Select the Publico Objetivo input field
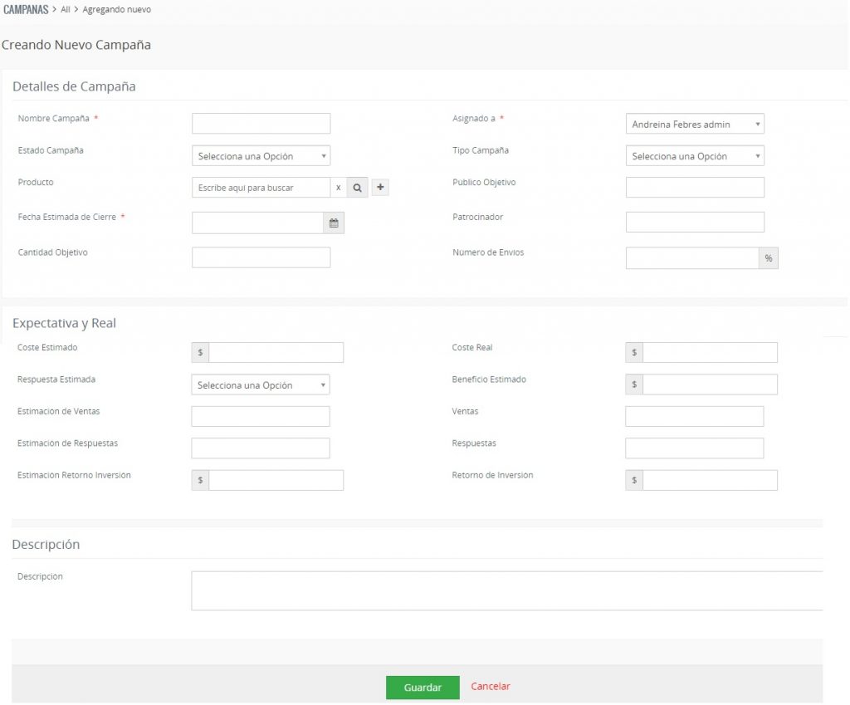 click(x=695, y=187)
